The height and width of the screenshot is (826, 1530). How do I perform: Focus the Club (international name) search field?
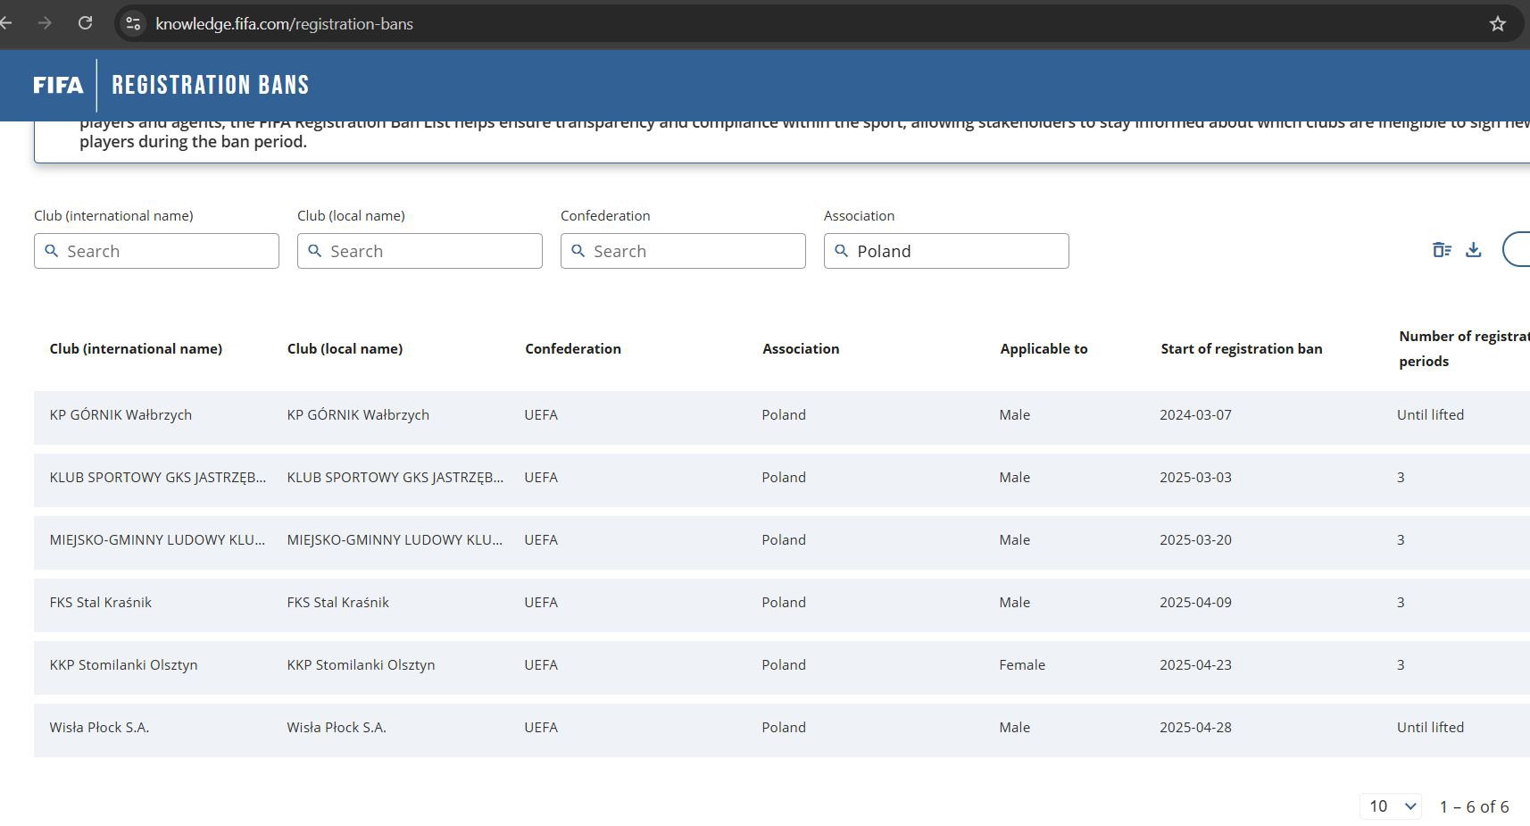(156, 251)
